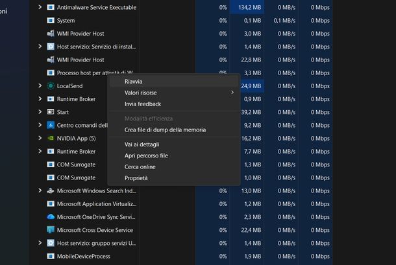The width and height of the screenshot is (396, 265).
Task: Click the Start process icon
Action: (51, 112)
